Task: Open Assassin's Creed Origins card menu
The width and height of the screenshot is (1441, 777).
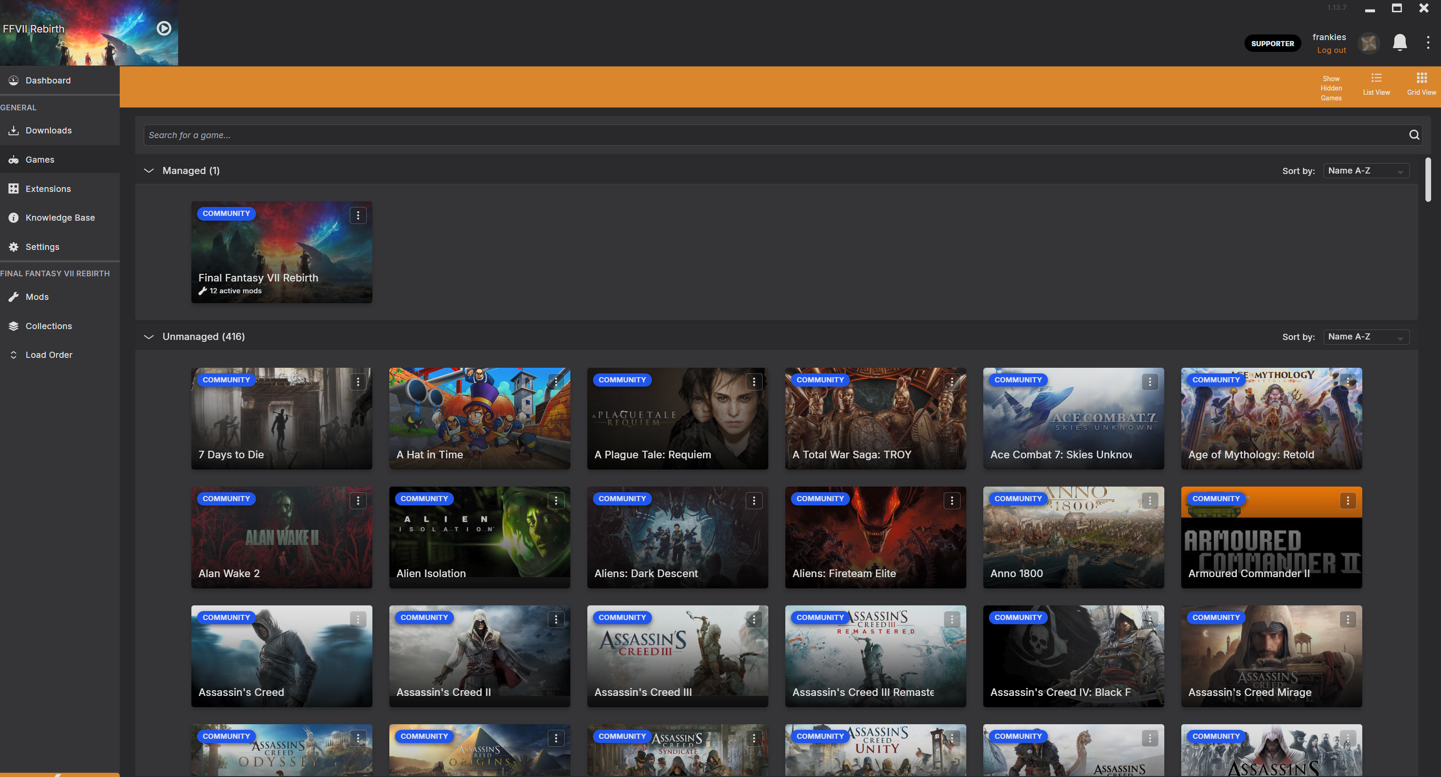Action: [x=556, y=738]
